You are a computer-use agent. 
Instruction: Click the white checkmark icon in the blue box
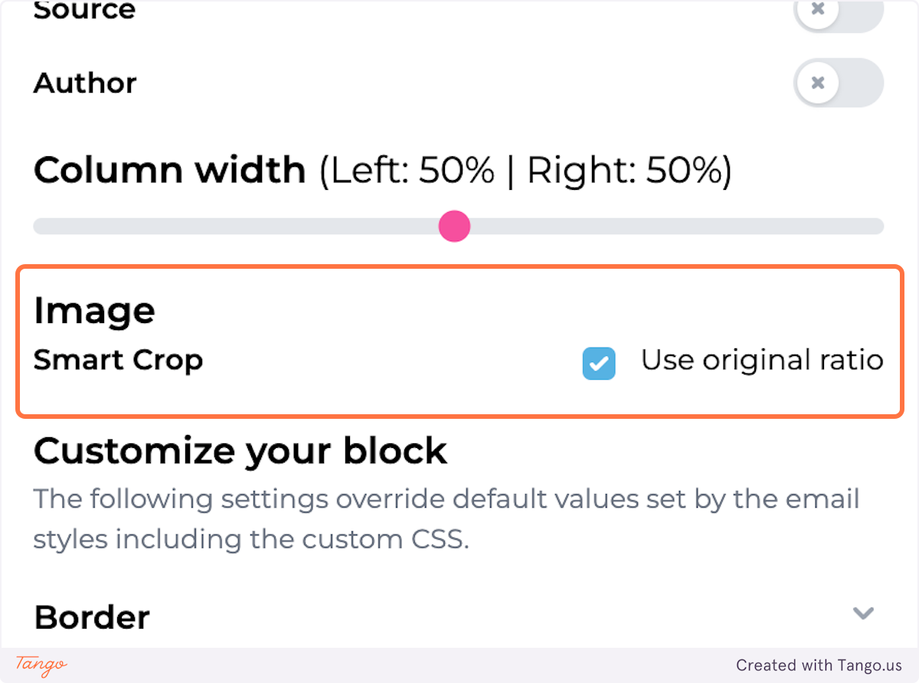click(599, 363)
